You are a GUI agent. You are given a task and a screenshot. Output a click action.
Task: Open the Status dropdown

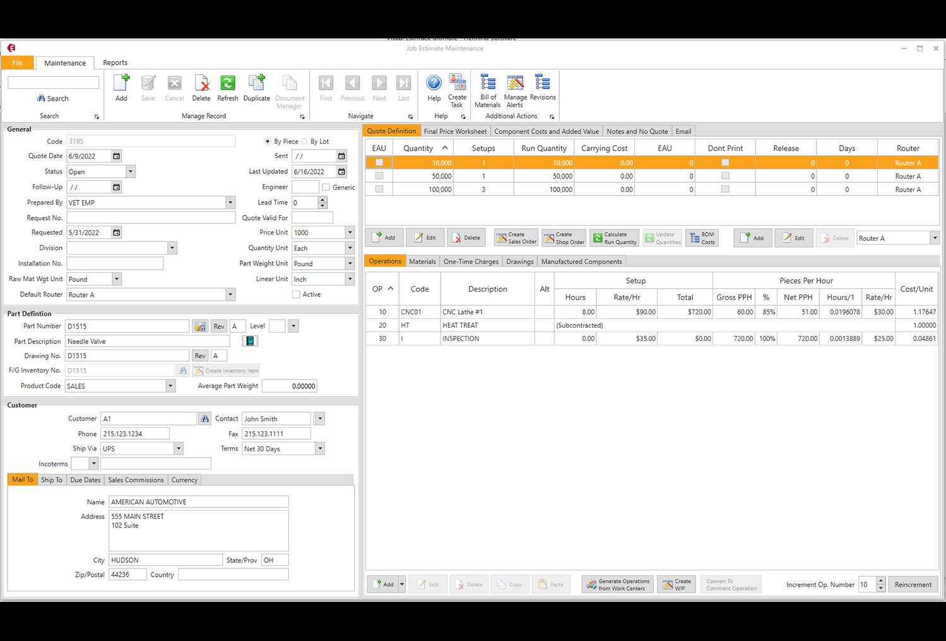130,171
